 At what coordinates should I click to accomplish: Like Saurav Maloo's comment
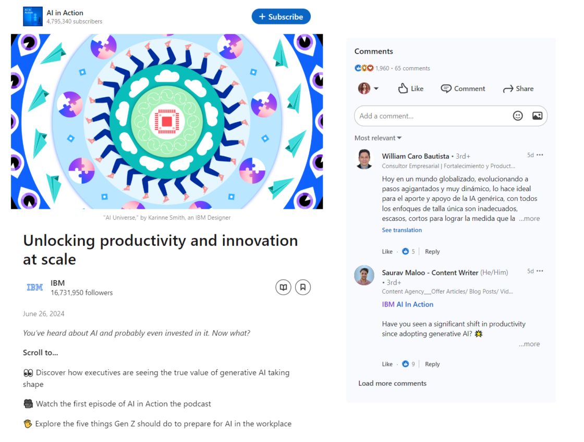387,363
